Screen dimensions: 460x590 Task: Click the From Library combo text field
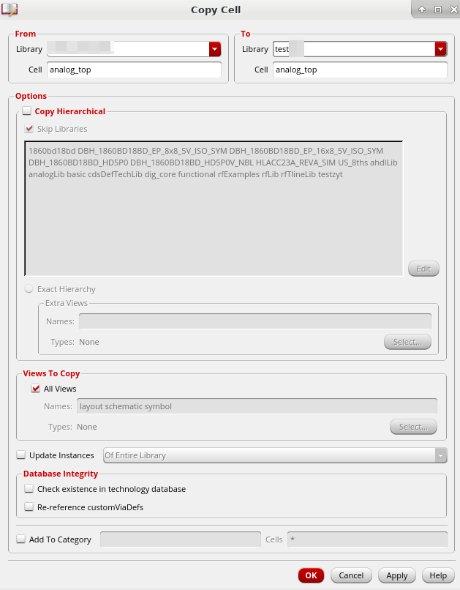click(128, 49)
